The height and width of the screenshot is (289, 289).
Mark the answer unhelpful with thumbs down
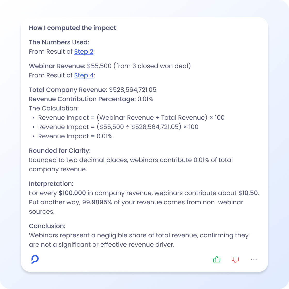235,260
